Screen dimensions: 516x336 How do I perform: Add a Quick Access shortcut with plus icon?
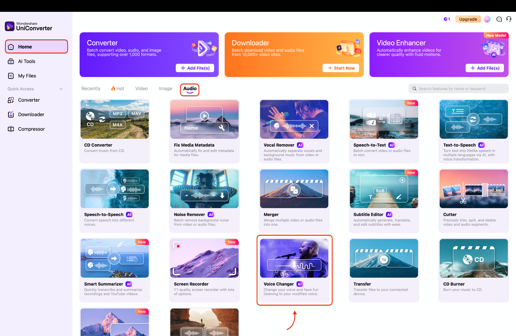(x=61, y=89)
